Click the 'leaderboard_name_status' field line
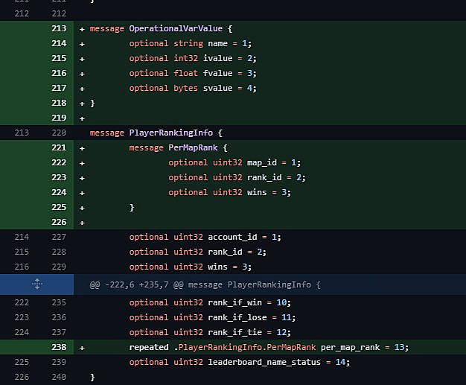The width and height of the screenshot is (466, 385). tap(238, 362)
